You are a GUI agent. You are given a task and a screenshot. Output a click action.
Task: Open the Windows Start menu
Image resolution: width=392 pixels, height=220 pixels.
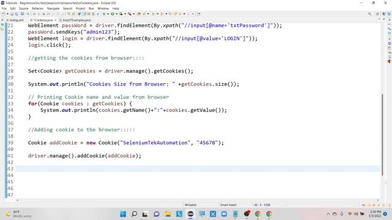click(123, 214)
